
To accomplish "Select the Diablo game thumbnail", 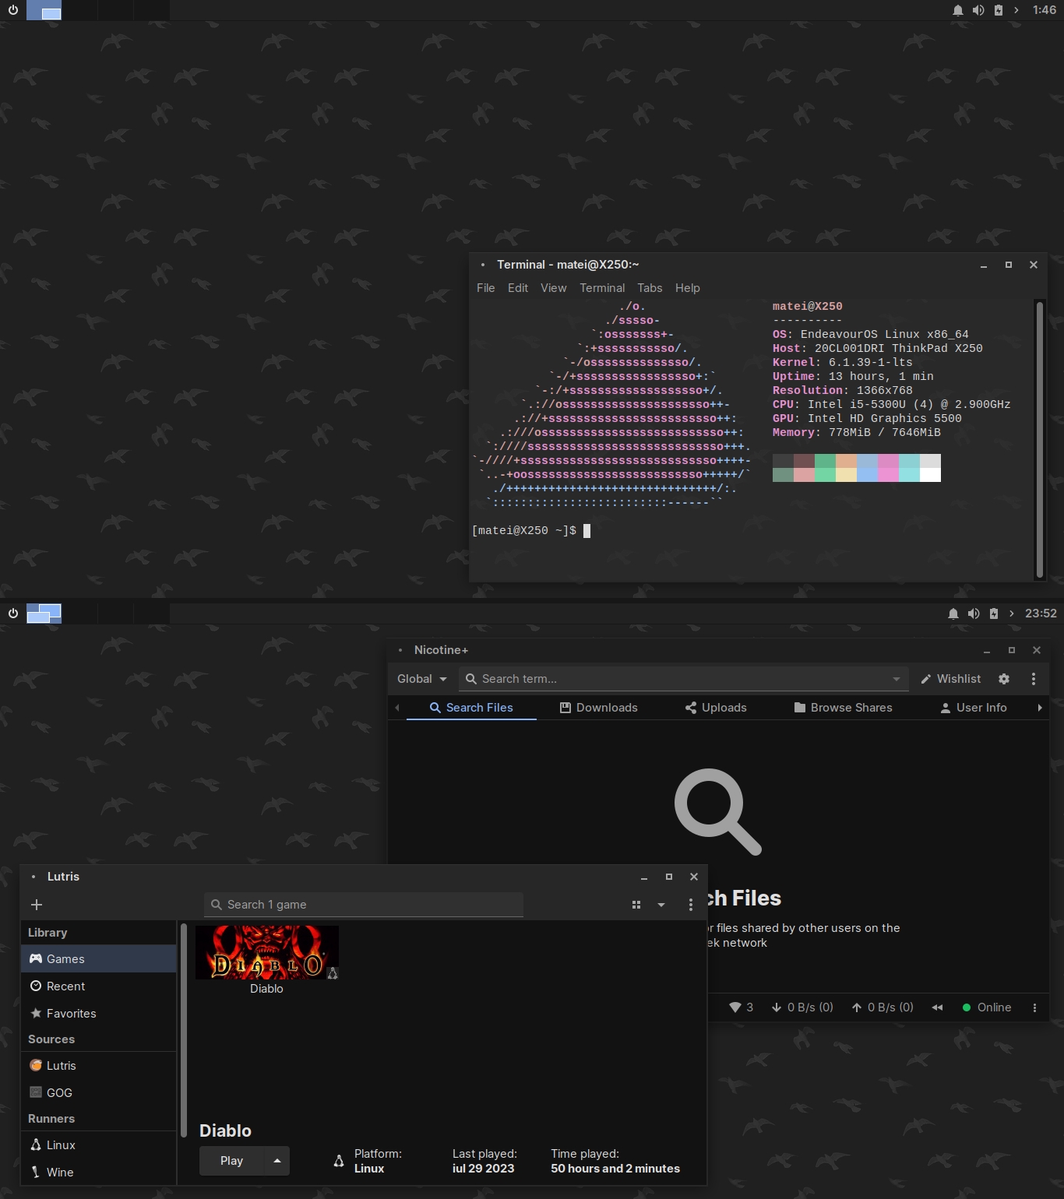I will point(266,952).
